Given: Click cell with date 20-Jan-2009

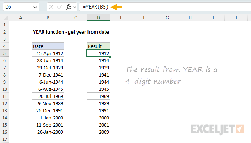Looking at the screenshot, I should pos(48,132).
